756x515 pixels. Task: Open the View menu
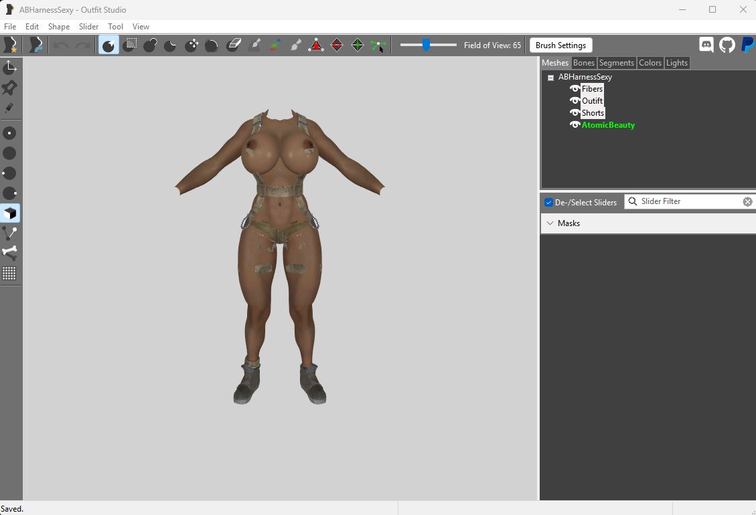coord(141,27)
